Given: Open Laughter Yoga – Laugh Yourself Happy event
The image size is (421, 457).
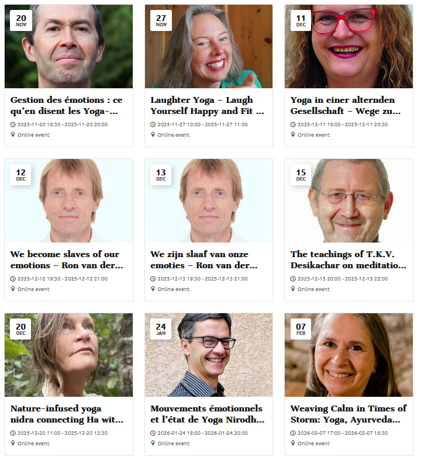Looking at the screenshot, I should tap(208, 106).
